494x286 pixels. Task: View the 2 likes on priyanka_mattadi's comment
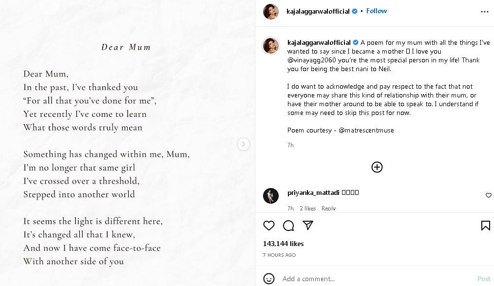click(307, 208)
